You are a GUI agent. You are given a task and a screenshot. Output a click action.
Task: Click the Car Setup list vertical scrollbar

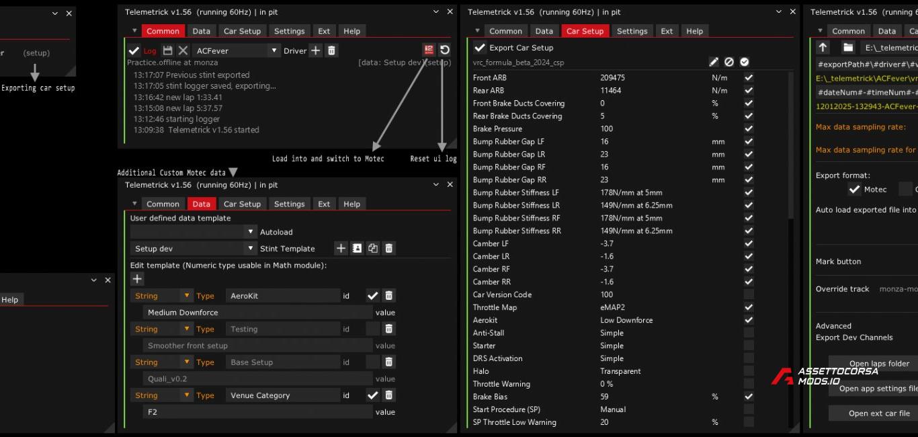[791, 145]
